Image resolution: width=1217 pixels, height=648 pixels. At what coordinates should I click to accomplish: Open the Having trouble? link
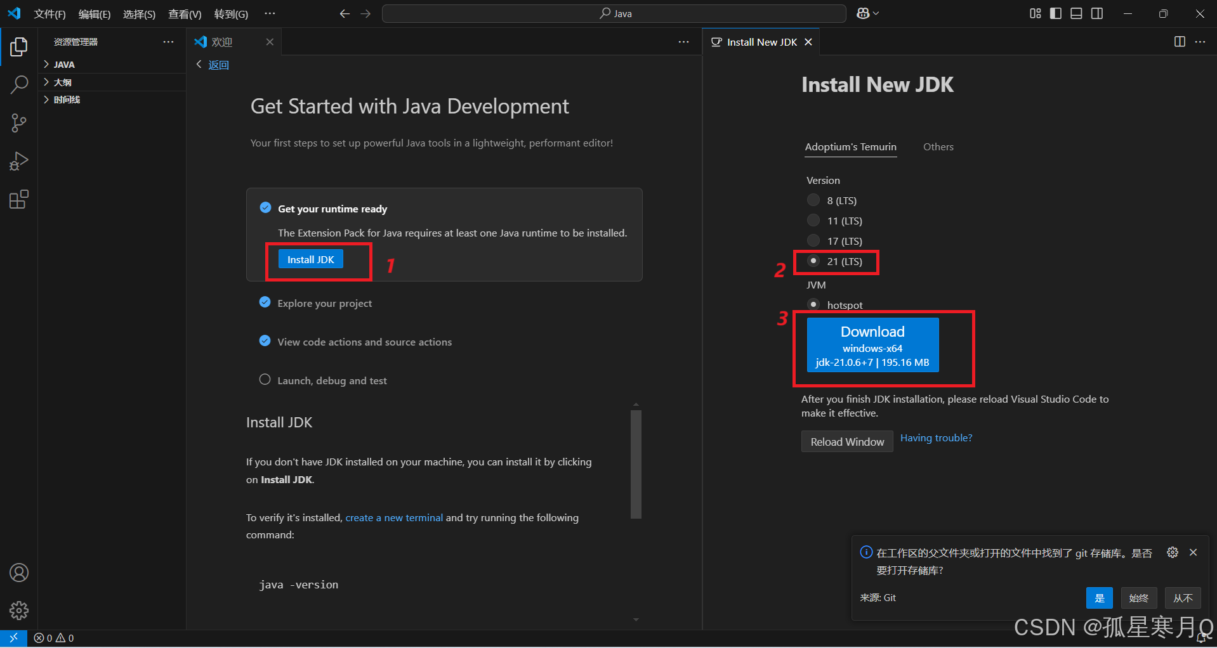click(937, 438)
